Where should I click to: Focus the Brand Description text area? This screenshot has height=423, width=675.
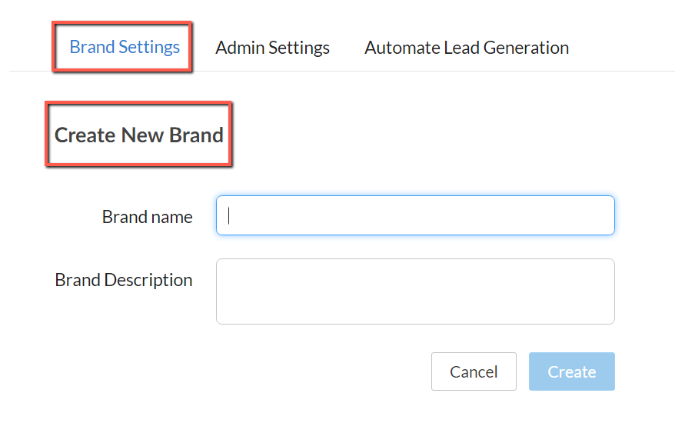(x=415, y=291)
